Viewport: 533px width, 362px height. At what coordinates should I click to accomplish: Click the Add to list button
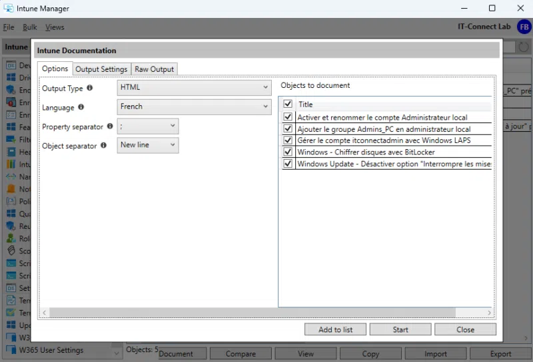[335, 329]
